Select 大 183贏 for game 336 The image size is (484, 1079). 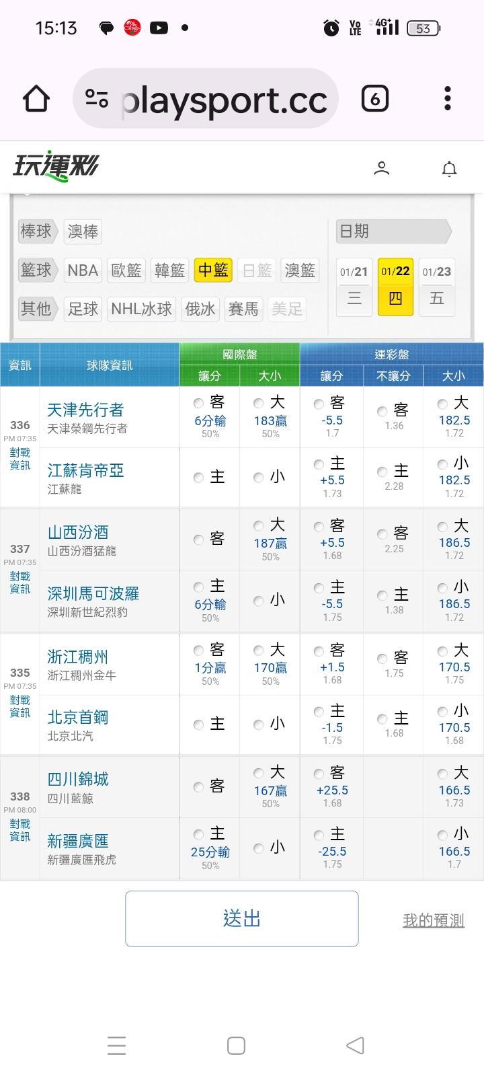point(259,404)
